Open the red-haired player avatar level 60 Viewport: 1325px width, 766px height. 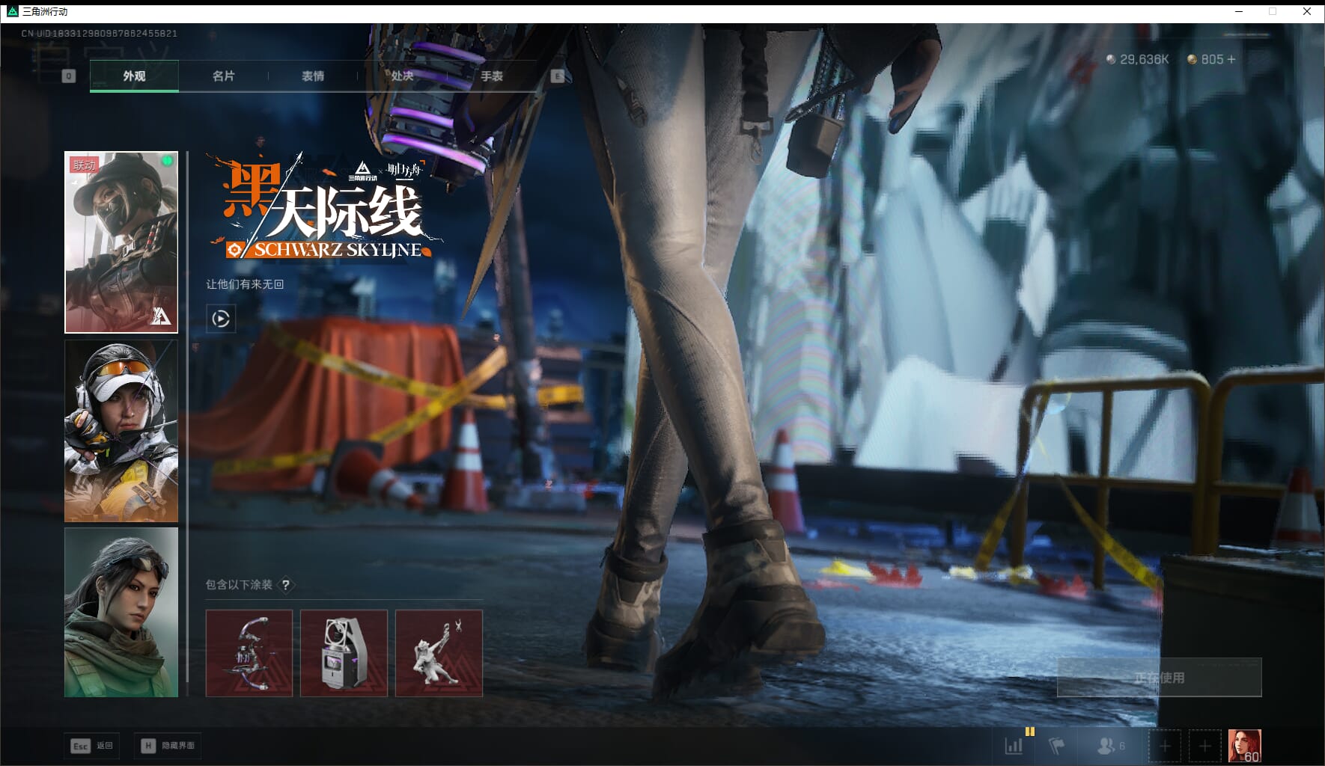[1245, 746]
